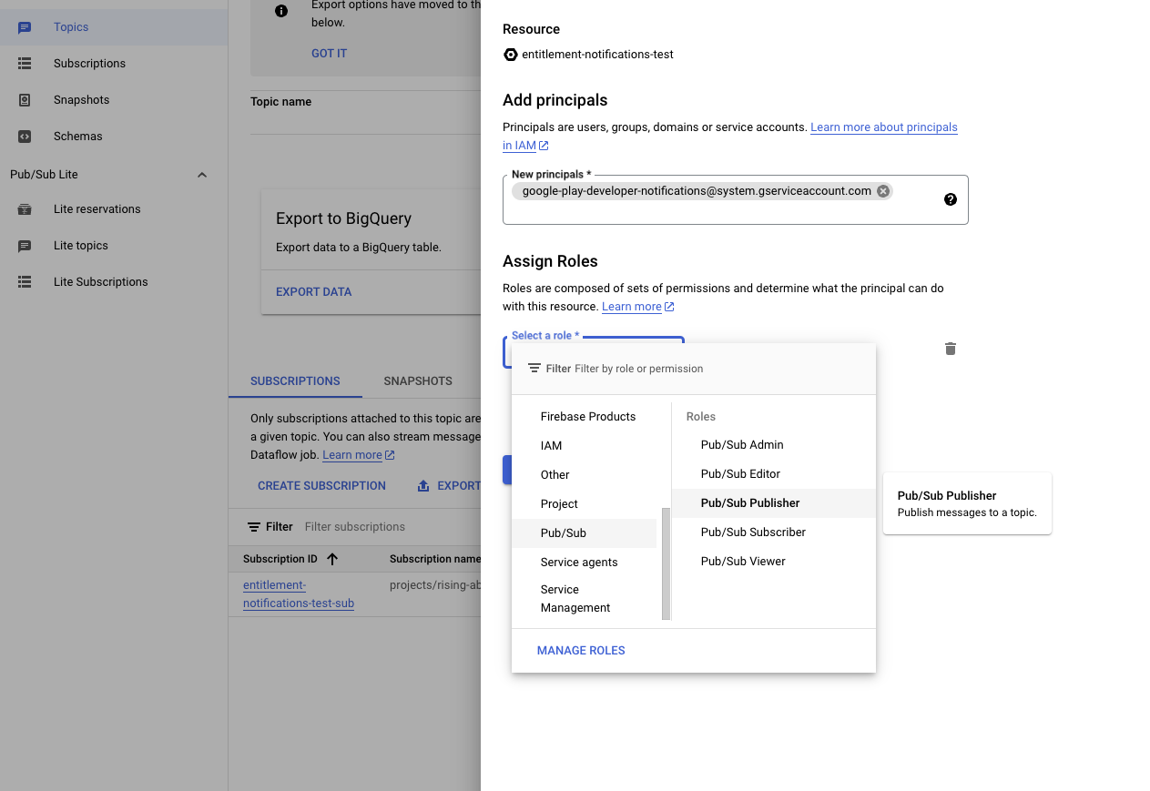Open Subscriptions in the sidebar
The image size is (1150, 791).
(114, 64)
